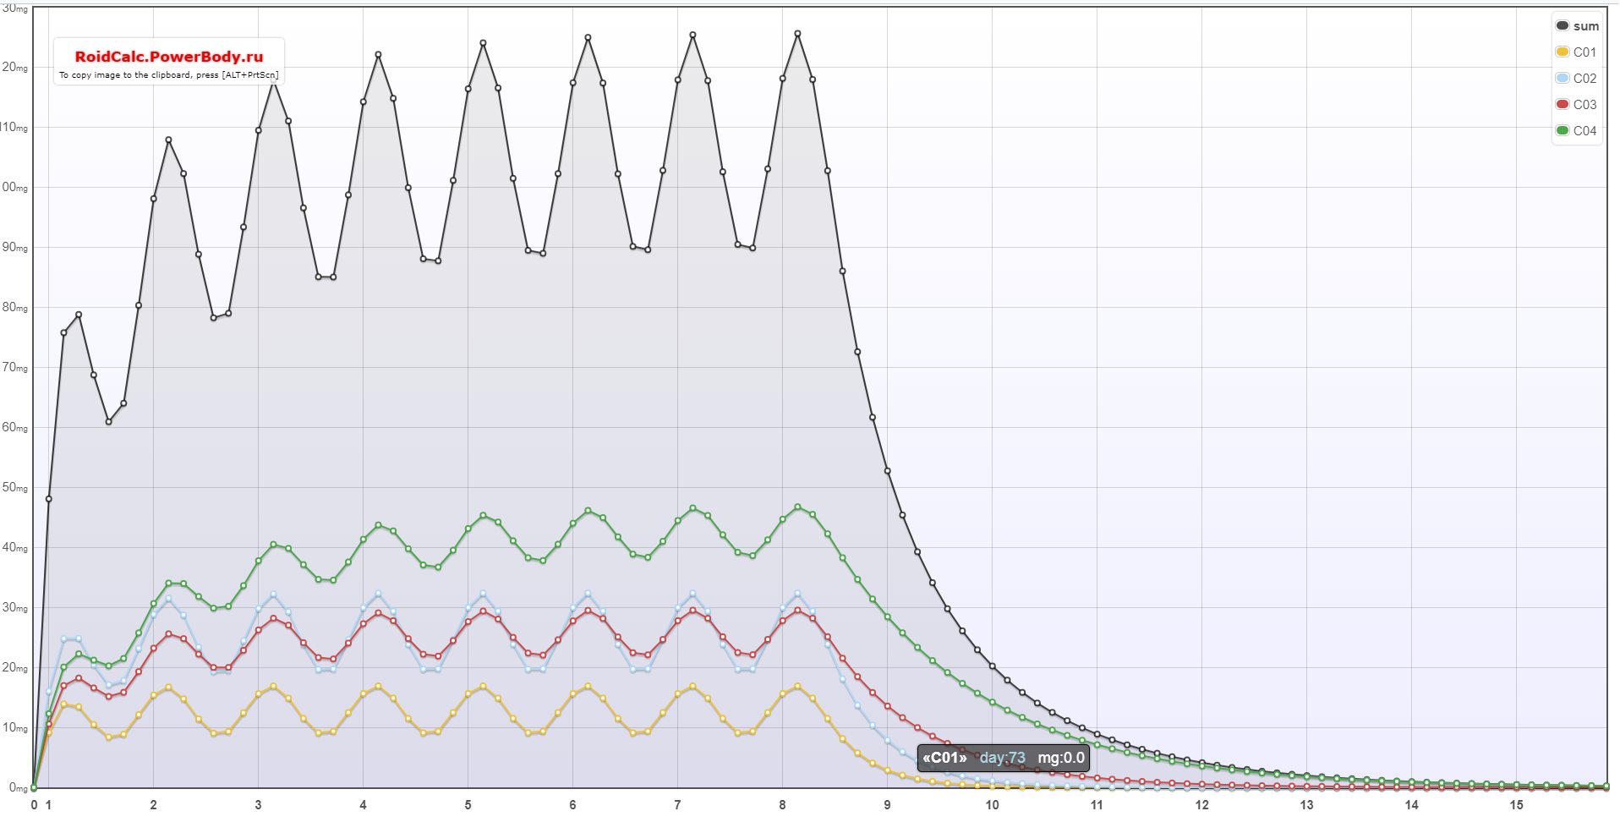Viewport: 1620px width, 822px height.
Task: Select red C03 peak point near week 4
Action: point(378,613)
